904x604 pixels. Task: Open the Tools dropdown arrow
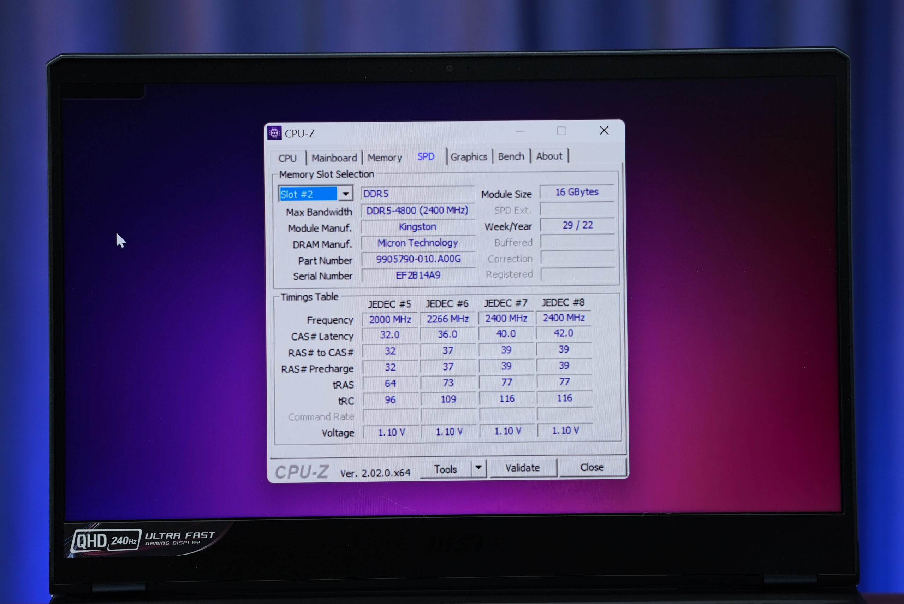[x=478, y=468]
